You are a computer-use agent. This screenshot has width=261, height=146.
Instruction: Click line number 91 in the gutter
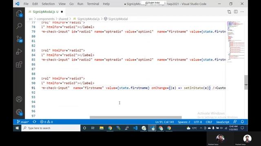[33, 88]
